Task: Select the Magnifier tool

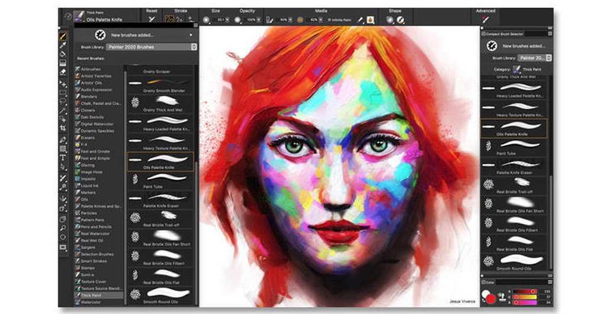Action: (x=63, y=228)
